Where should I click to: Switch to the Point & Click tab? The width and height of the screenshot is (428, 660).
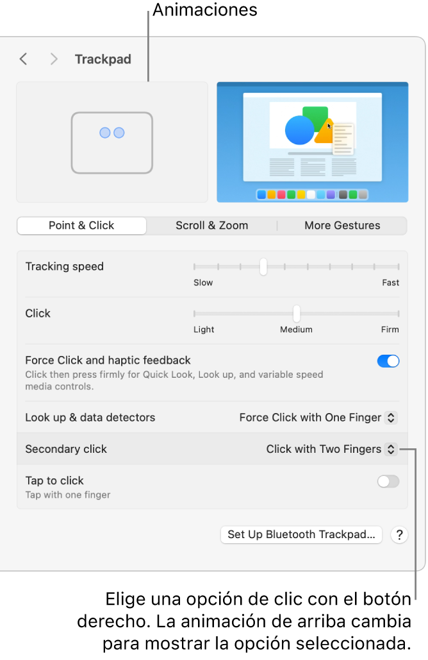tap(81, 226)
